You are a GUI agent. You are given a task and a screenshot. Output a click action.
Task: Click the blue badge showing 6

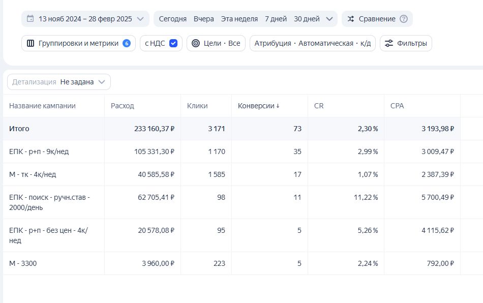coord(127,43)
